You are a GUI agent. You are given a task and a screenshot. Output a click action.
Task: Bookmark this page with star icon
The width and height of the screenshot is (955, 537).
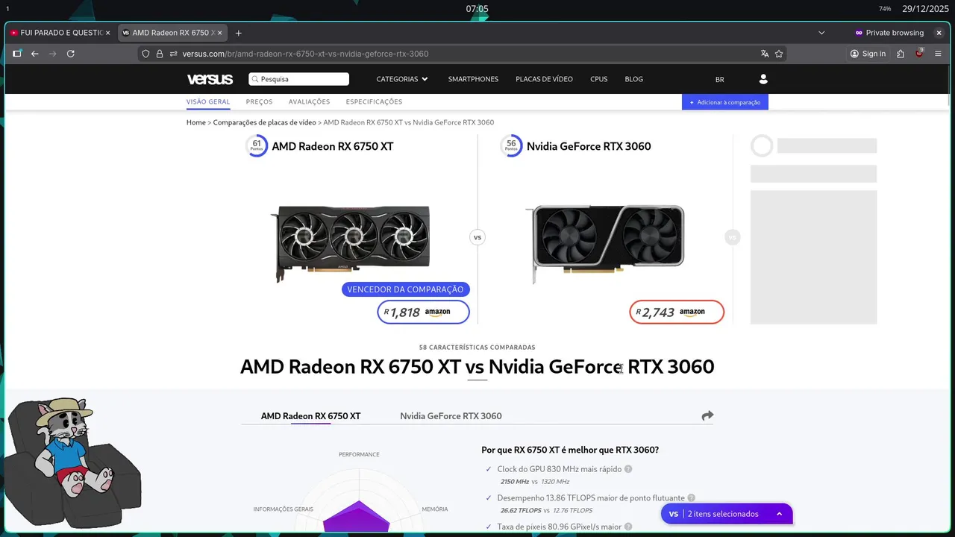779,54
